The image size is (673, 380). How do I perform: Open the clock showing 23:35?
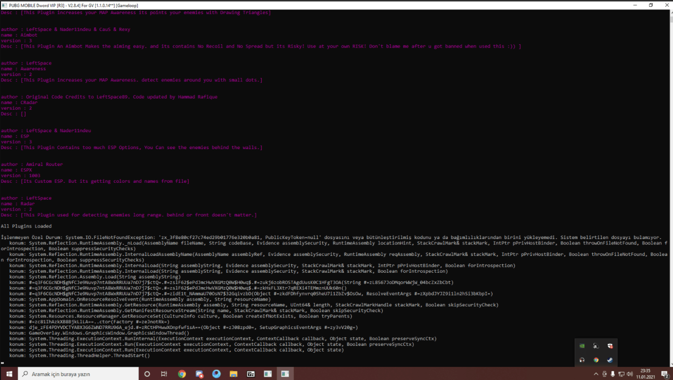pyautogui.click(x=645, y=374)
